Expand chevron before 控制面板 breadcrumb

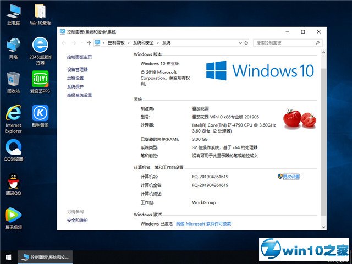(103, 43)
